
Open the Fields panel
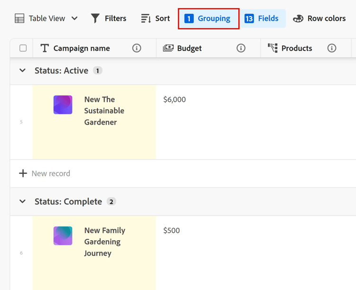pyautogui.click(x=262, y=18)
